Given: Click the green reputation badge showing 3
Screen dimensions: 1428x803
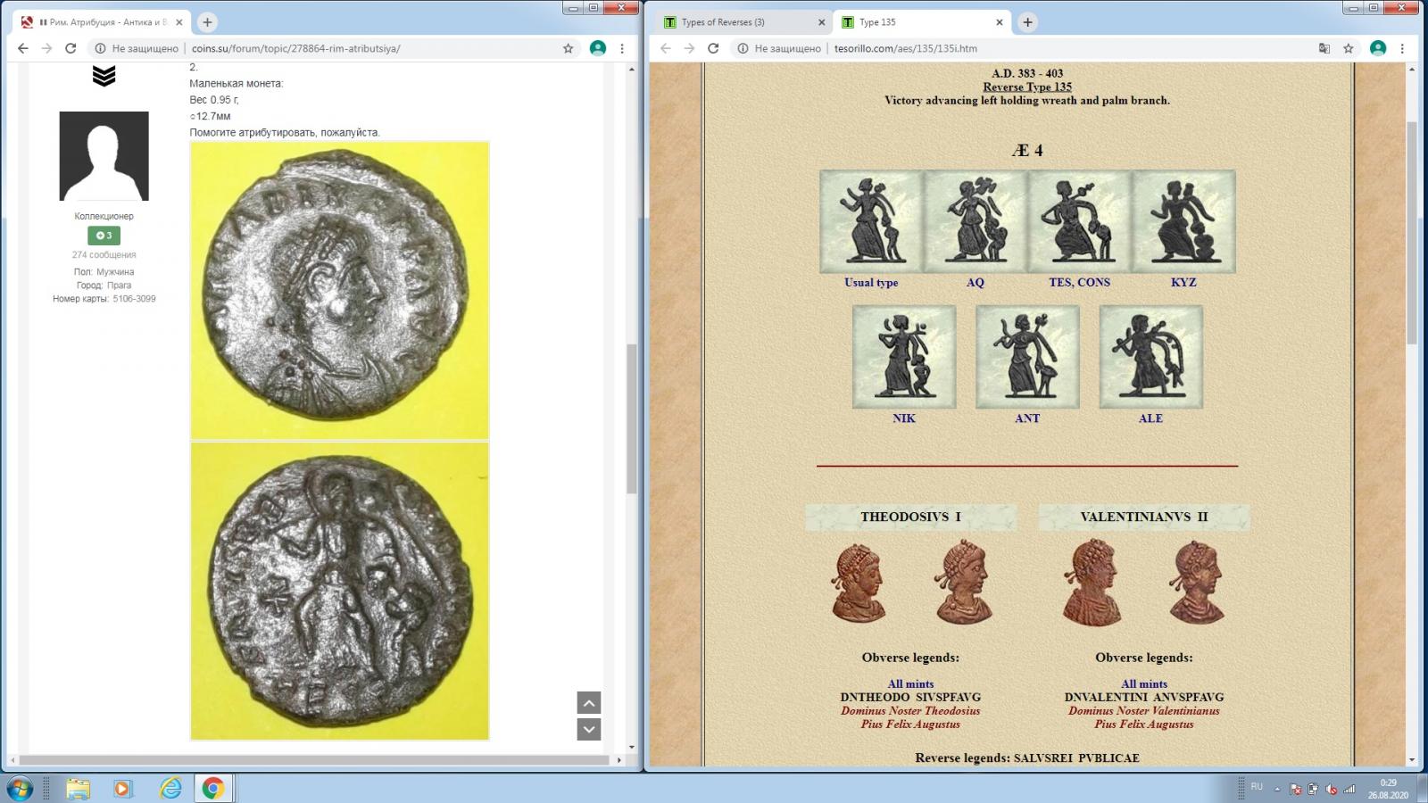Looking at the screenshot, I should [x=104, y=236].
